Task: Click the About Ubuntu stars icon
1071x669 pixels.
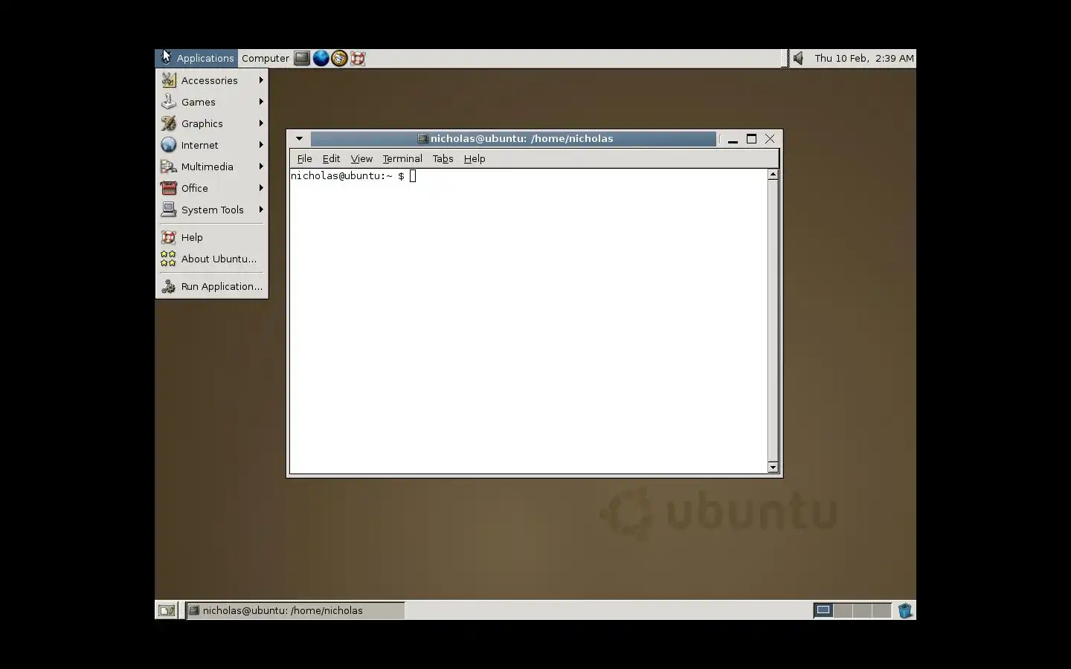Action: coord(169,259)
